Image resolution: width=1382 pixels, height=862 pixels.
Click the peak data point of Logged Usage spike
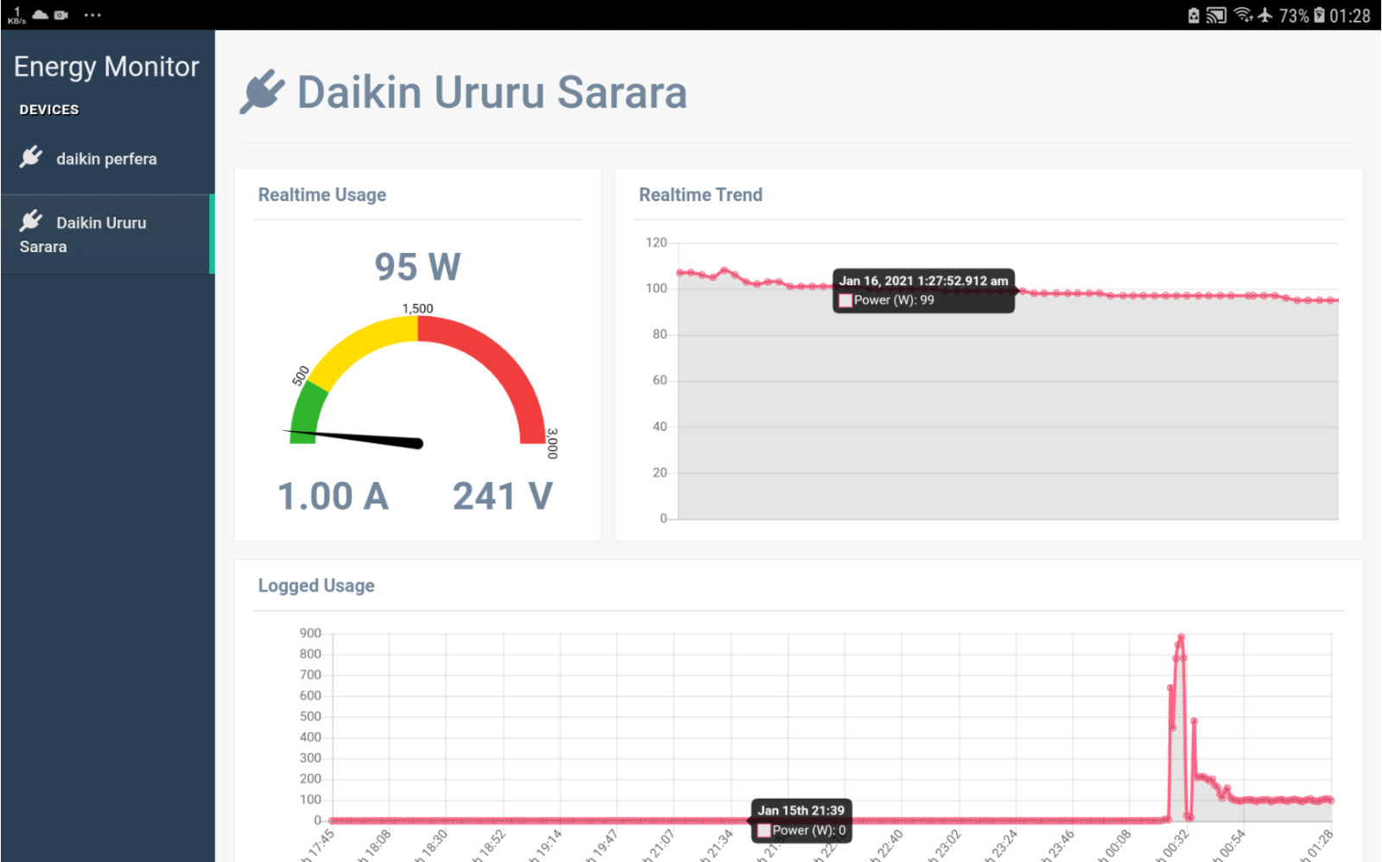click(1181, 637)
